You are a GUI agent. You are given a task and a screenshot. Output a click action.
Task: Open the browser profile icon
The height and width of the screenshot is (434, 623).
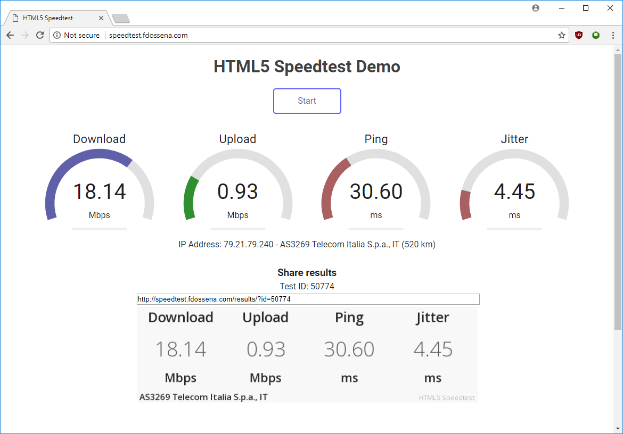click(535, 7)
